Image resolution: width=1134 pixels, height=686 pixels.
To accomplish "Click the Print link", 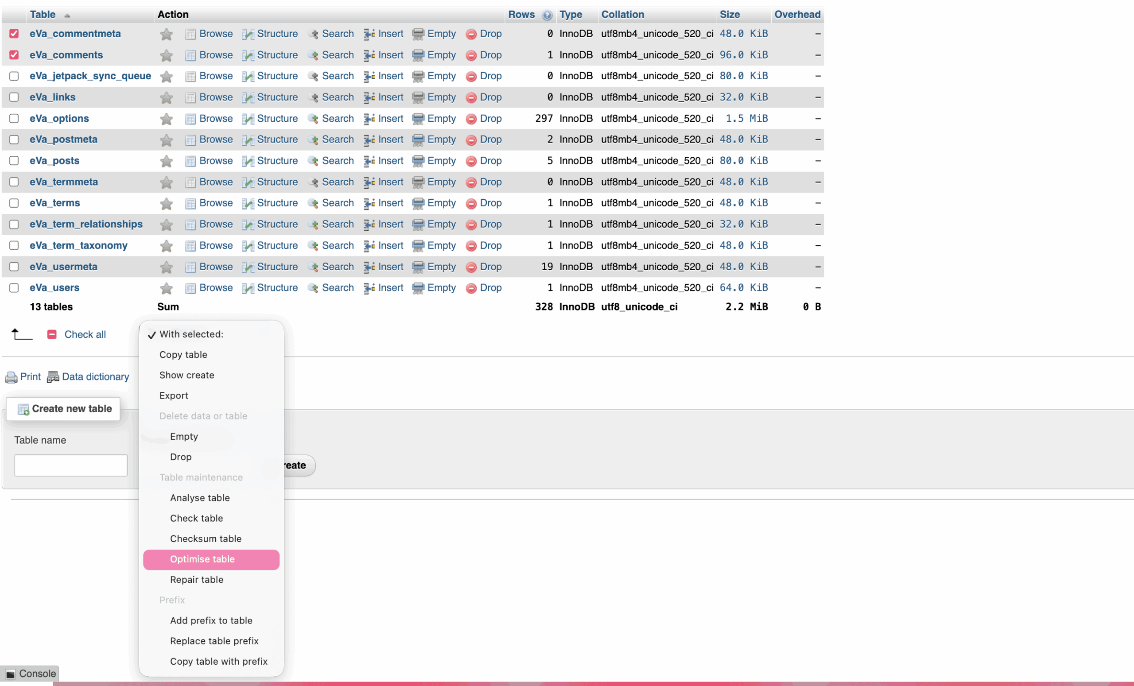I will [x=31, y=377].
